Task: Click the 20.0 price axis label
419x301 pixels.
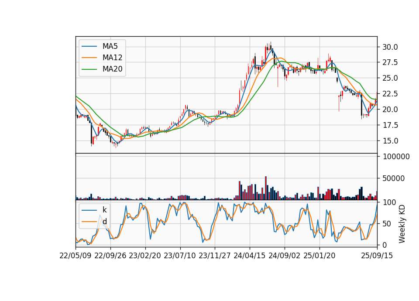Action: tap(390, 109)
